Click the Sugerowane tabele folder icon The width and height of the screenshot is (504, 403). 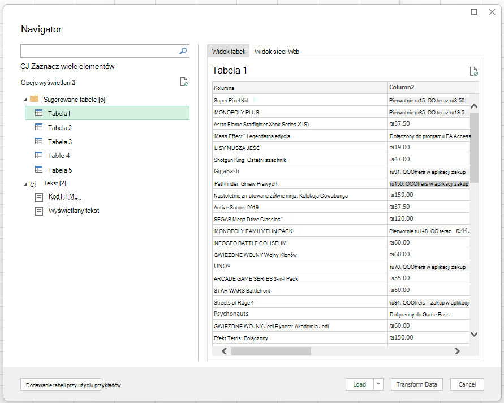pos(35,98)
